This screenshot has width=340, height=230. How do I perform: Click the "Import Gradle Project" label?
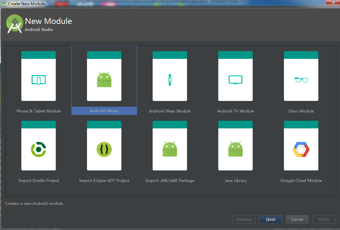(x=39, y=180)
